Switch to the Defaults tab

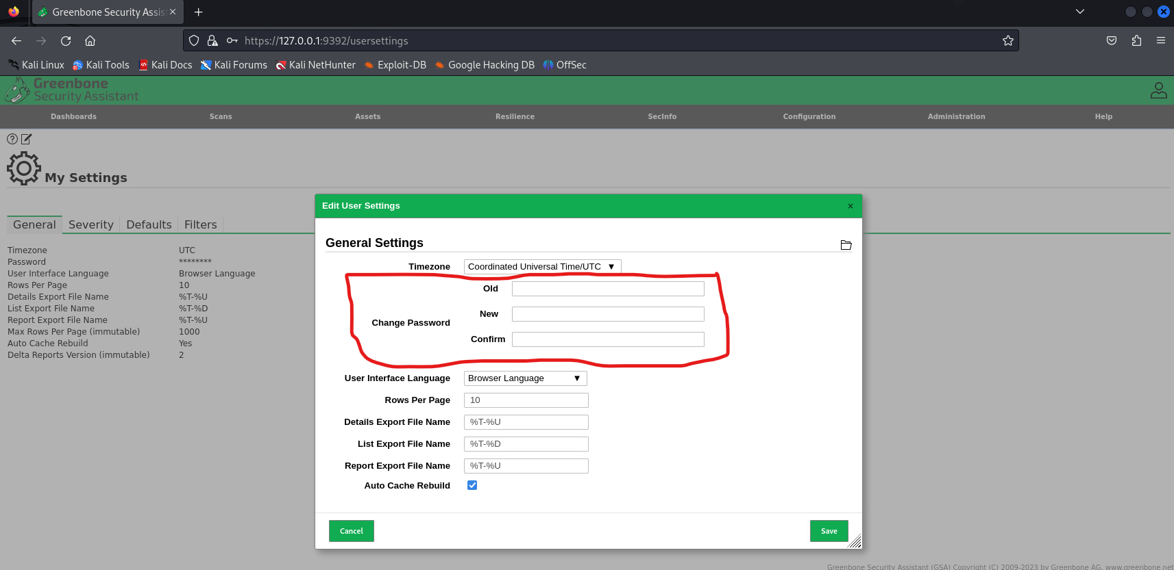149,224
